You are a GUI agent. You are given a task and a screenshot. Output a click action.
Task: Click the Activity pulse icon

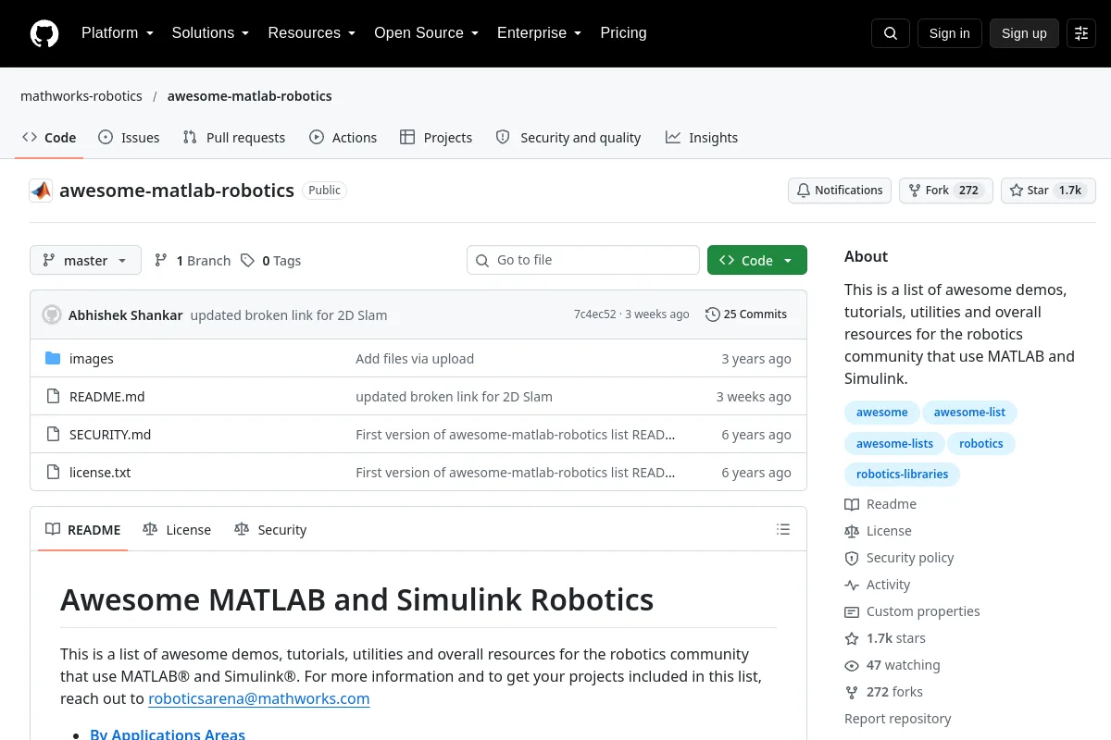click(x=852, y=585)
